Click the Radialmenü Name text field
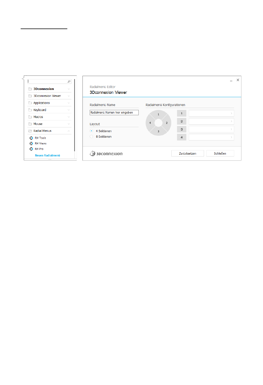 point(114,112)
